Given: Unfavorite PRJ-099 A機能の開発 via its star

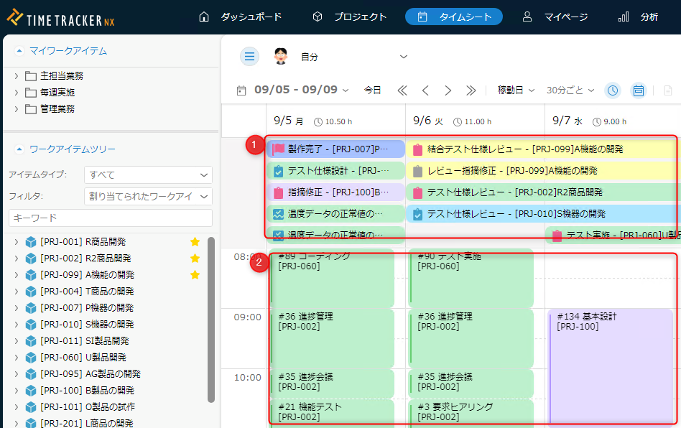Looking at the screenshot, I should tap(195, 275).
